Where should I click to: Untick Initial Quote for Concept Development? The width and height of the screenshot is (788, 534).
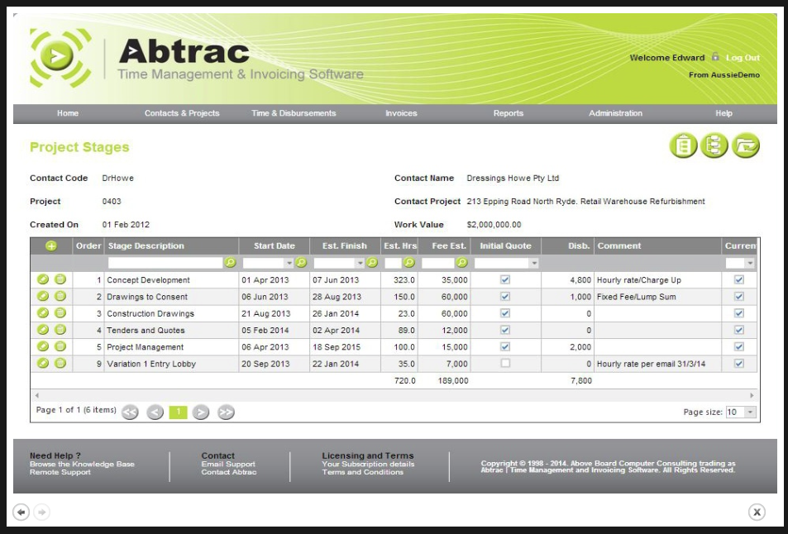[x=505, y=279]
